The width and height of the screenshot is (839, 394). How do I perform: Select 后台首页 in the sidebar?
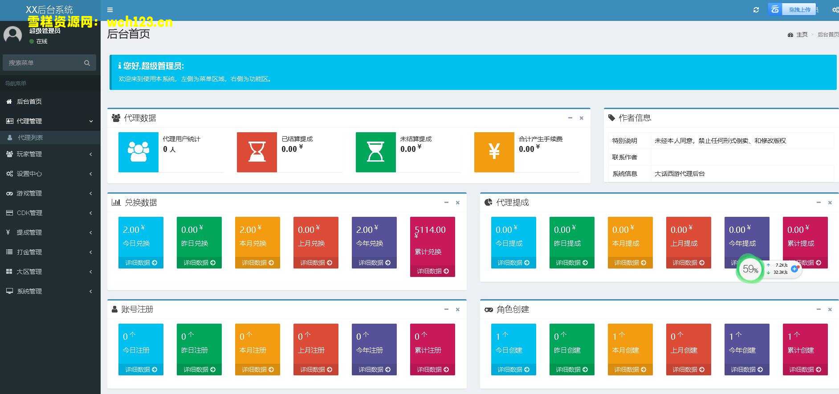[x=29, y=102]
